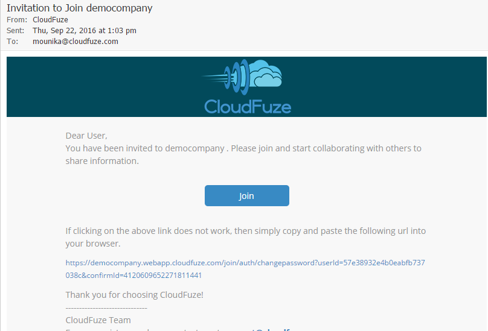Viewport: 488px width, 331px height.
Task: Click the 'If clicking on the above link' text
Action: pyautogui.click(x=246, y=237)
